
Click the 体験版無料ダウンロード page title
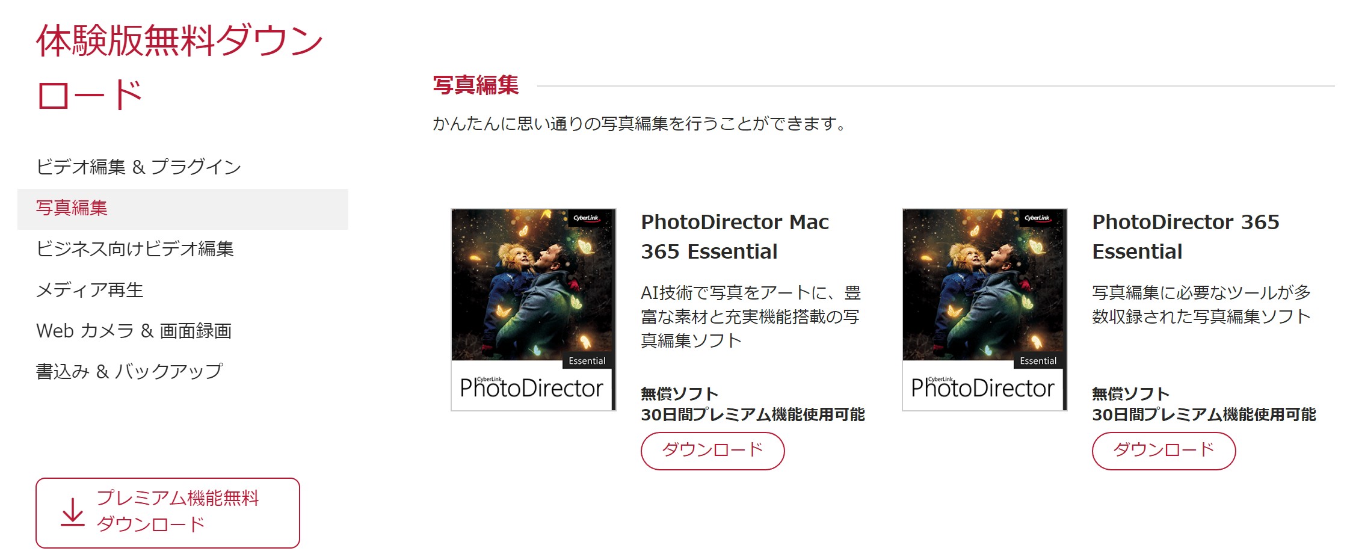[179, 67]
